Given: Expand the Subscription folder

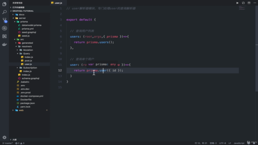Looking at the screenshot, I should click(30, 68).
